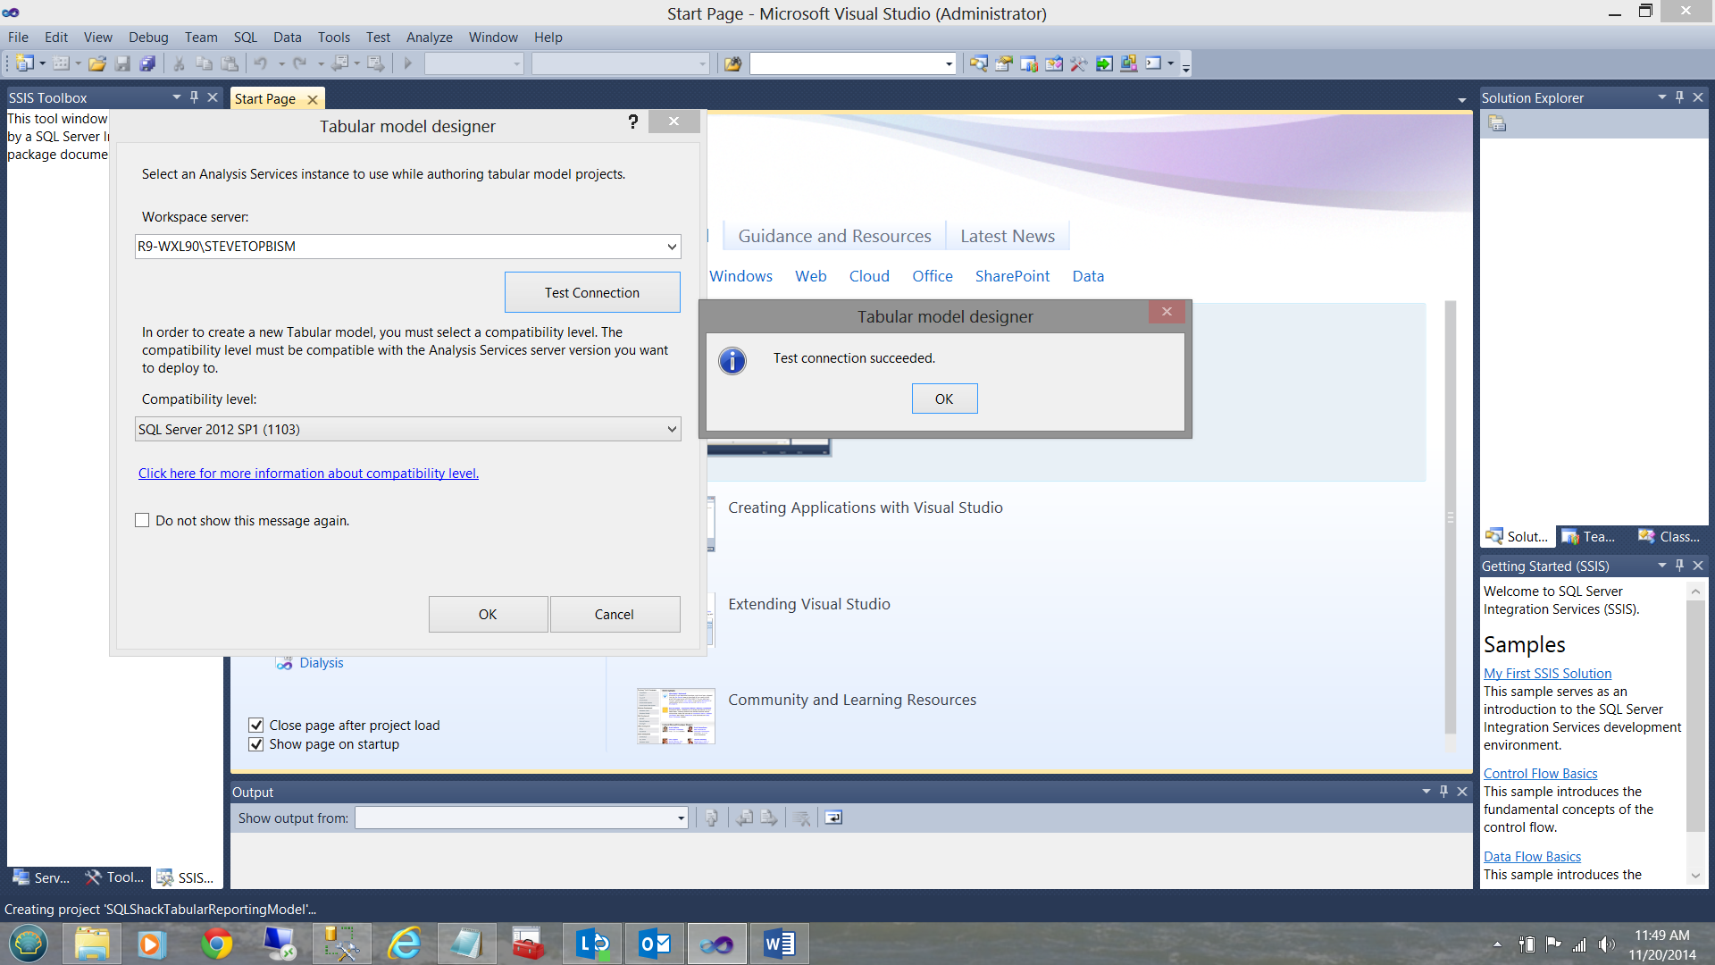Uncheck 'Show page on startup'

click(256, 743)
